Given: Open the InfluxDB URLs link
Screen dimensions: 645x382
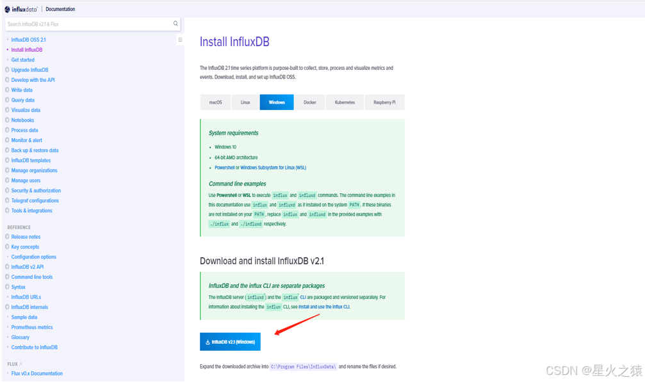Looking at the screenshot, I should tap(26, 297).
